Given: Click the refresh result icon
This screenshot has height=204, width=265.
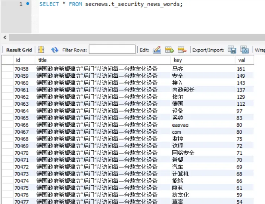Looking at the screenshot, I should [54, 50].
